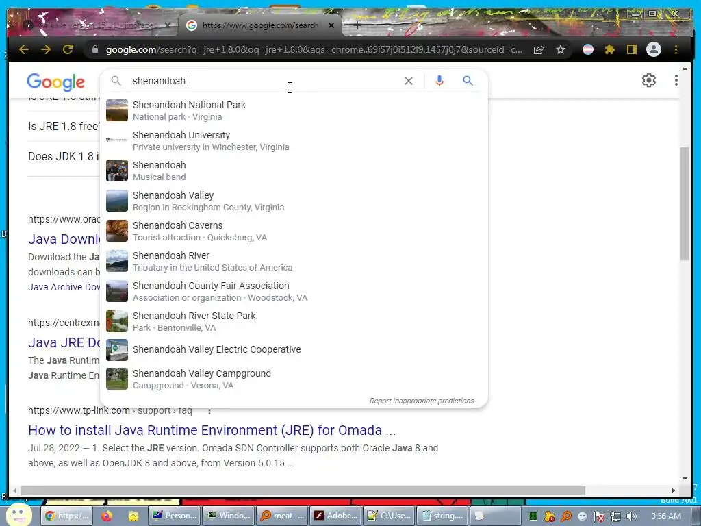This screenshot has height=526, width=701.
Task: Open the Java Downloads result link
Action: [x=64, y=239]
